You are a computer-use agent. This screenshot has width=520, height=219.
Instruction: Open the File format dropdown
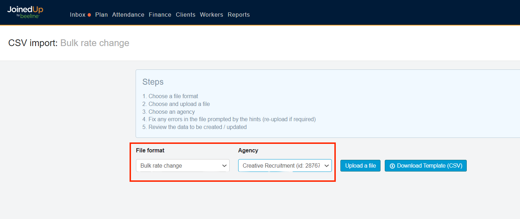pyautogui.click(x=182, y=165)
